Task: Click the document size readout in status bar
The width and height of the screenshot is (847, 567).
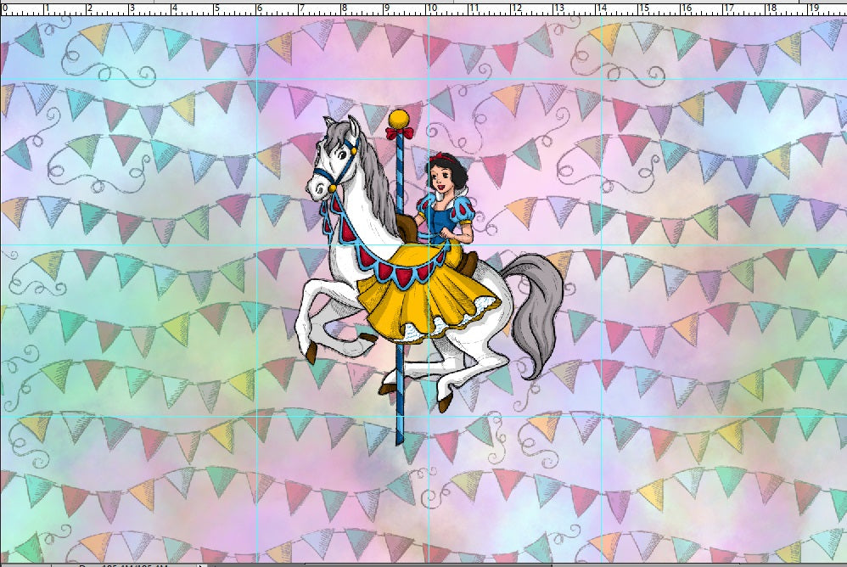Action: [x=127, y=564]
